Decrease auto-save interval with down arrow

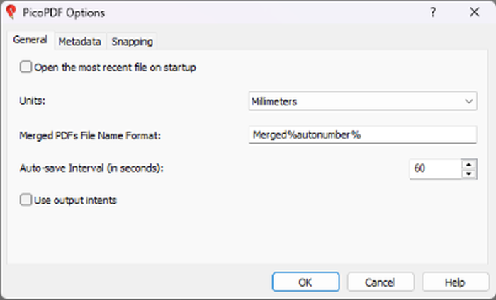coord(469,174)
